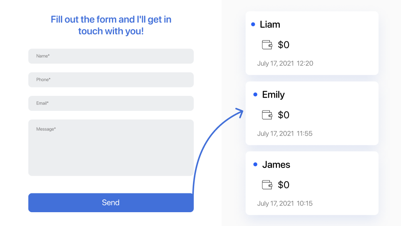This screenshot has height=226, width=401.
Task: Click the blue curved arrow head
Action: 240,112
